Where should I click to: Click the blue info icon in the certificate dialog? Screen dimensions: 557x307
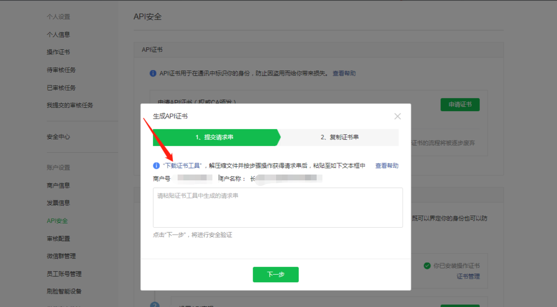click(x=156, y=165)
